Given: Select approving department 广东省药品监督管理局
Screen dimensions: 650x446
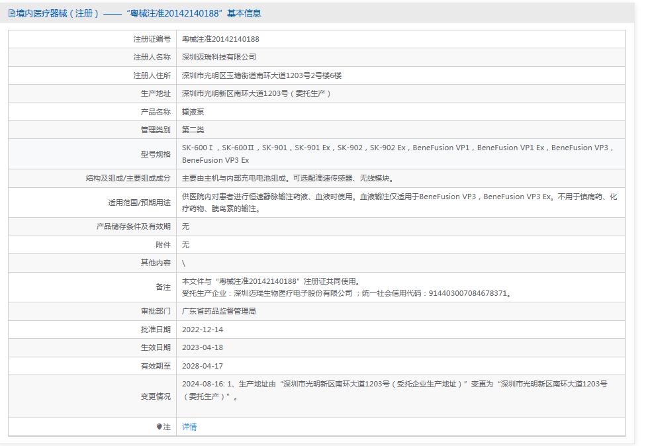Looking at the screenshot, I should (x=219, y=311).
